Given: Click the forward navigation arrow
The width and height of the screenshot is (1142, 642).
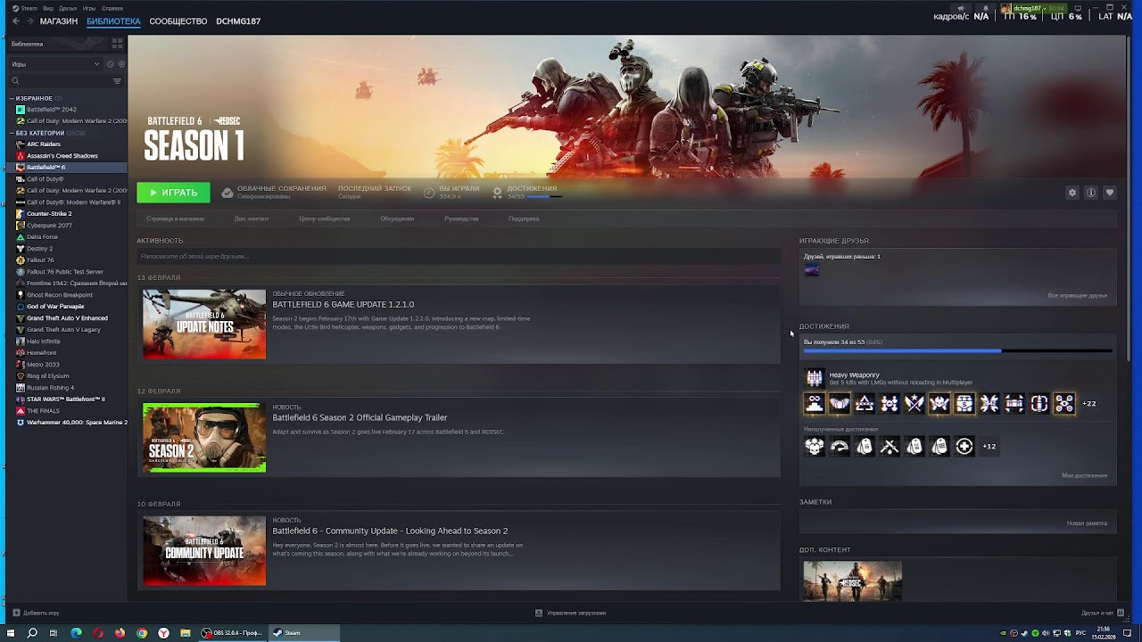Looking at the screenshot, I should [x=29, y=21].
